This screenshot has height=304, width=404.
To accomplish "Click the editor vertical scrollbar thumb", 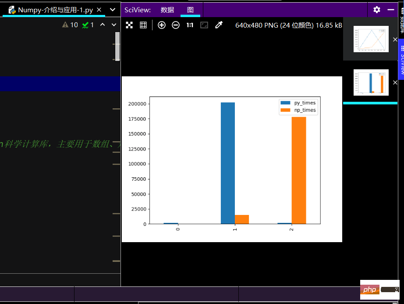I will pos(117,46).
